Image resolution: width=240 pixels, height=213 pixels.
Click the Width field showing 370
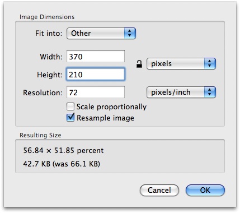click(96, 56)
